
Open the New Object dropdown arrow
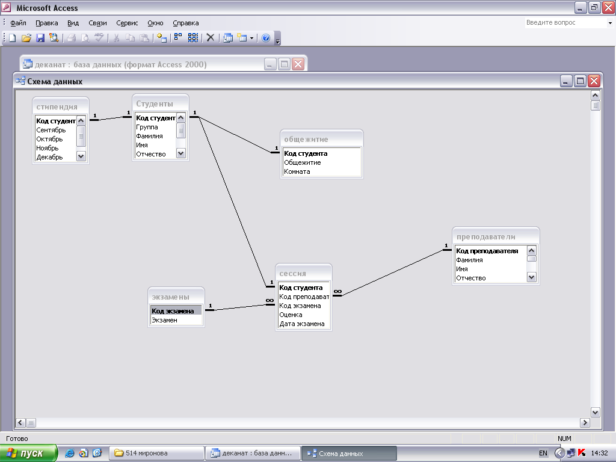251,38
